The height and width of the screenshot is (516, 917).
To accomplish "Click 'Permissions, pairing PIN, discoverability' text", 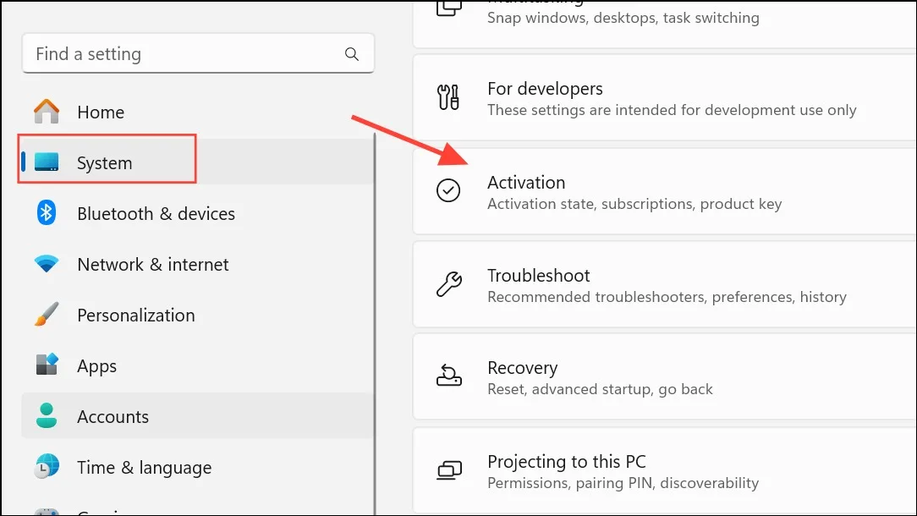I will tap(623, 483).
